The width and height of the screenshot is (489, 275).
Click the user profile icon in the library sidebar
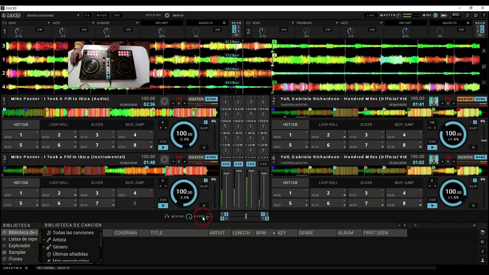[483, 260]
